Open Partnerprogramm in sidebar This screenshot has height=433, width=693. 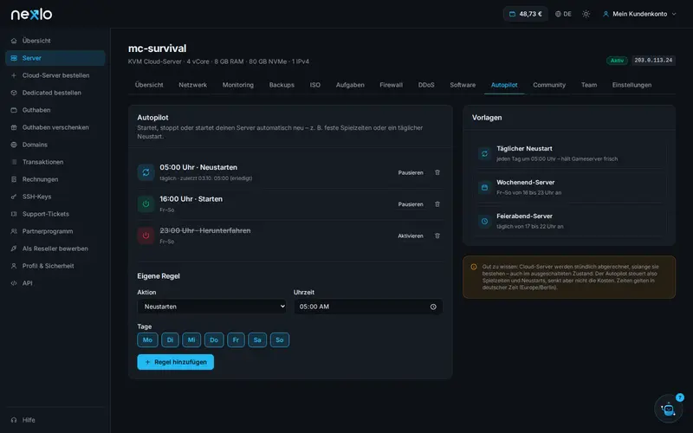click(55, 231)
